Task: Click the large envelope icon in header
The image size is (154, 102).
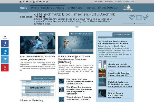Action: point(139,18)
